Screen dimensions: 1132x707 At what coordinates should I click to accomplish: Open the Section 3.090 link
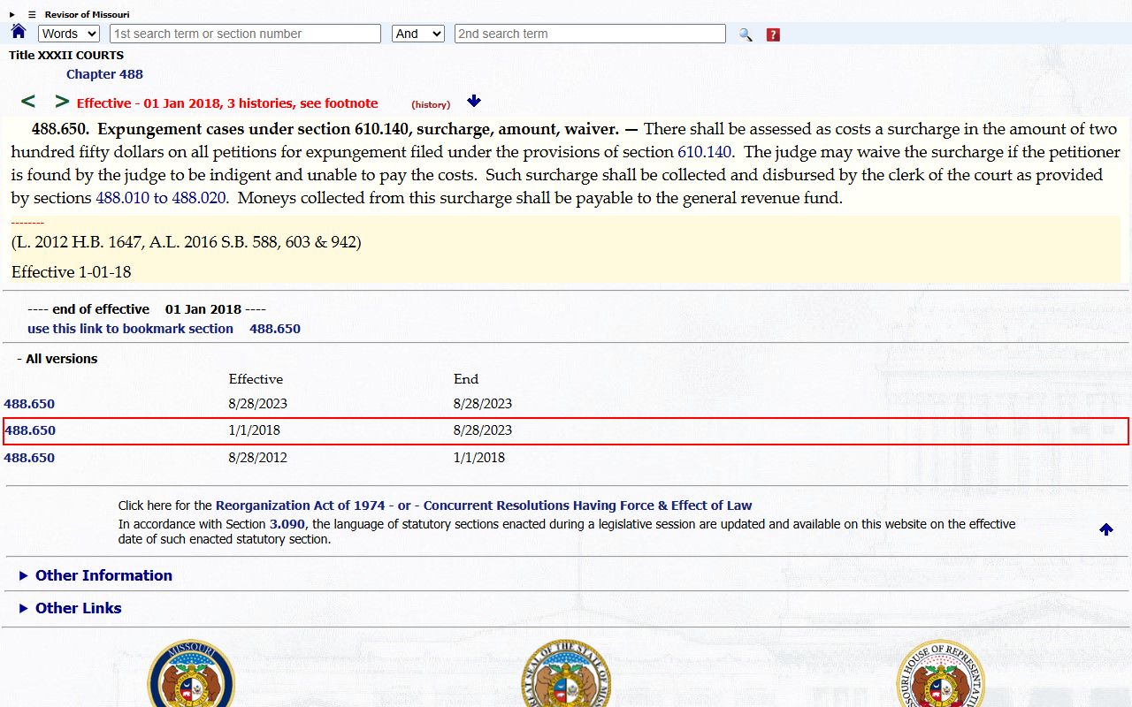[x=287, y=524]
